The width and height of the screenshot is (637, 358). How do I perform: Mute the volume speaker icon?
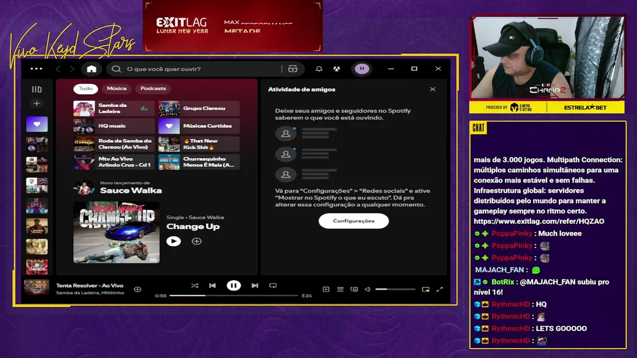(x=368, y=289)
